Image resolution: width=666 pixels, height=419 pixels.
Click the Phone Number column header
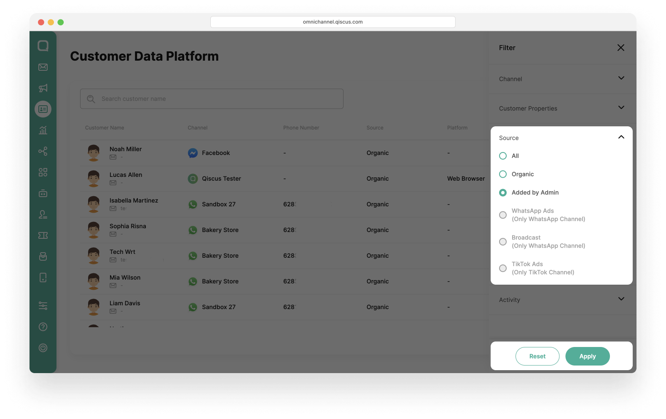click(301, 128)
